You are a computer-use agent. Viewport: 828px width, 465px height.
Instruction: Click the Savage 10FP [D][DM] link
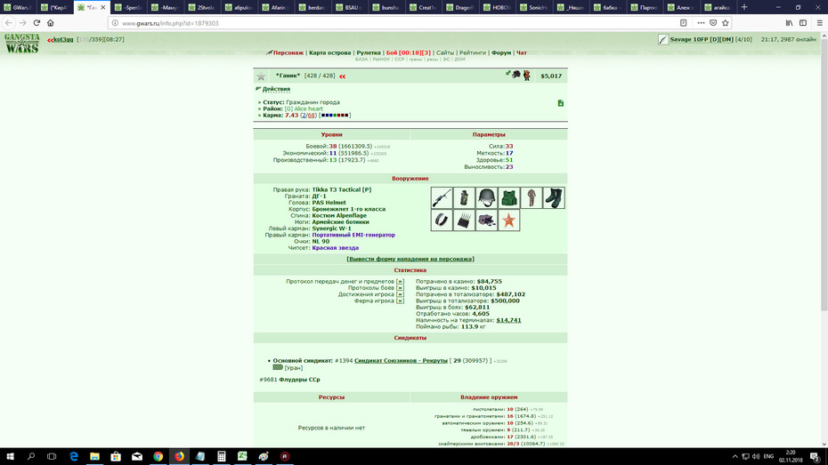pos(702,39)
